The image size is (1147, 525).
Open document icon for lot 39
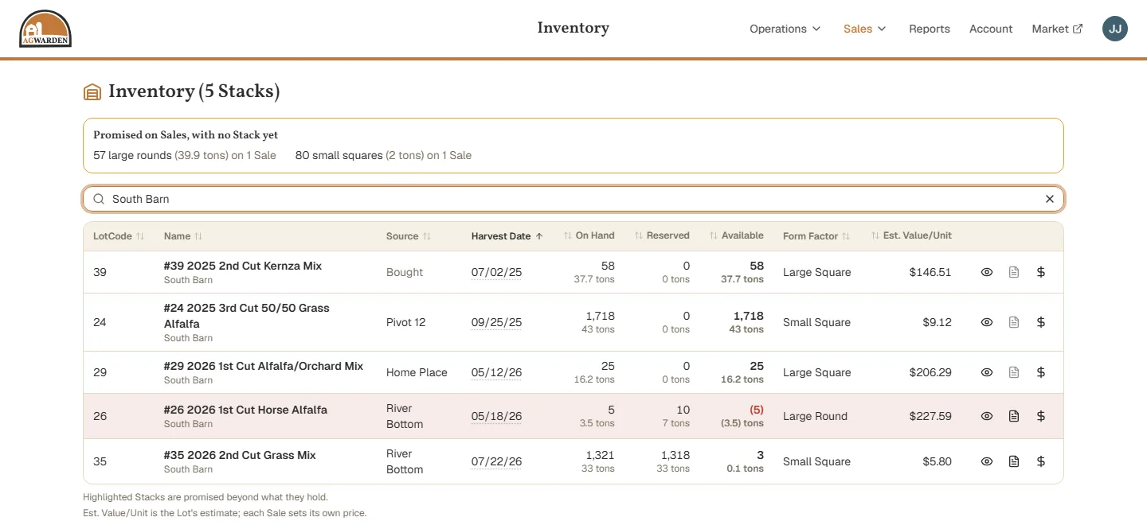click(x=1014, y=272)
